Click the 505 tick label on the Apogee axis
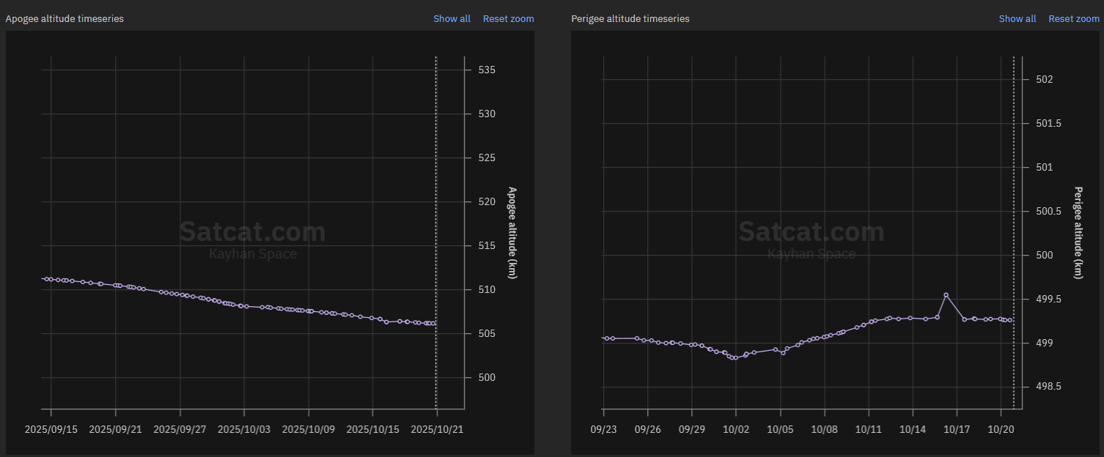This screenshot has height=457, width=1104. [x=487, y=334]
